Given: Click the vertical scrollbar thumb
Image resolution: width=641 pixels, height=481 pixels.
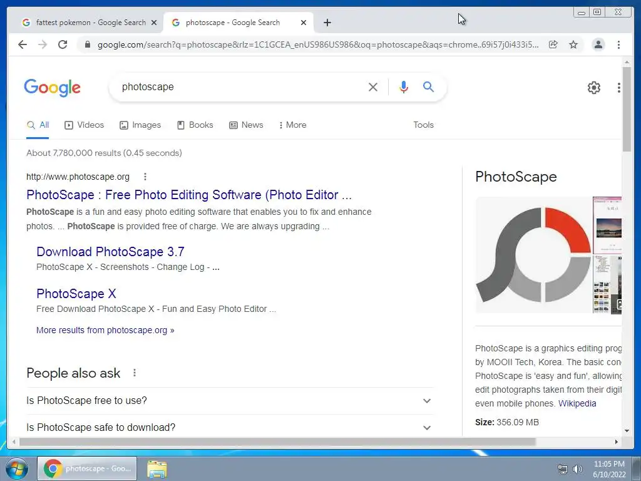Looking at the screenshot, I should [x=627, y=109].
